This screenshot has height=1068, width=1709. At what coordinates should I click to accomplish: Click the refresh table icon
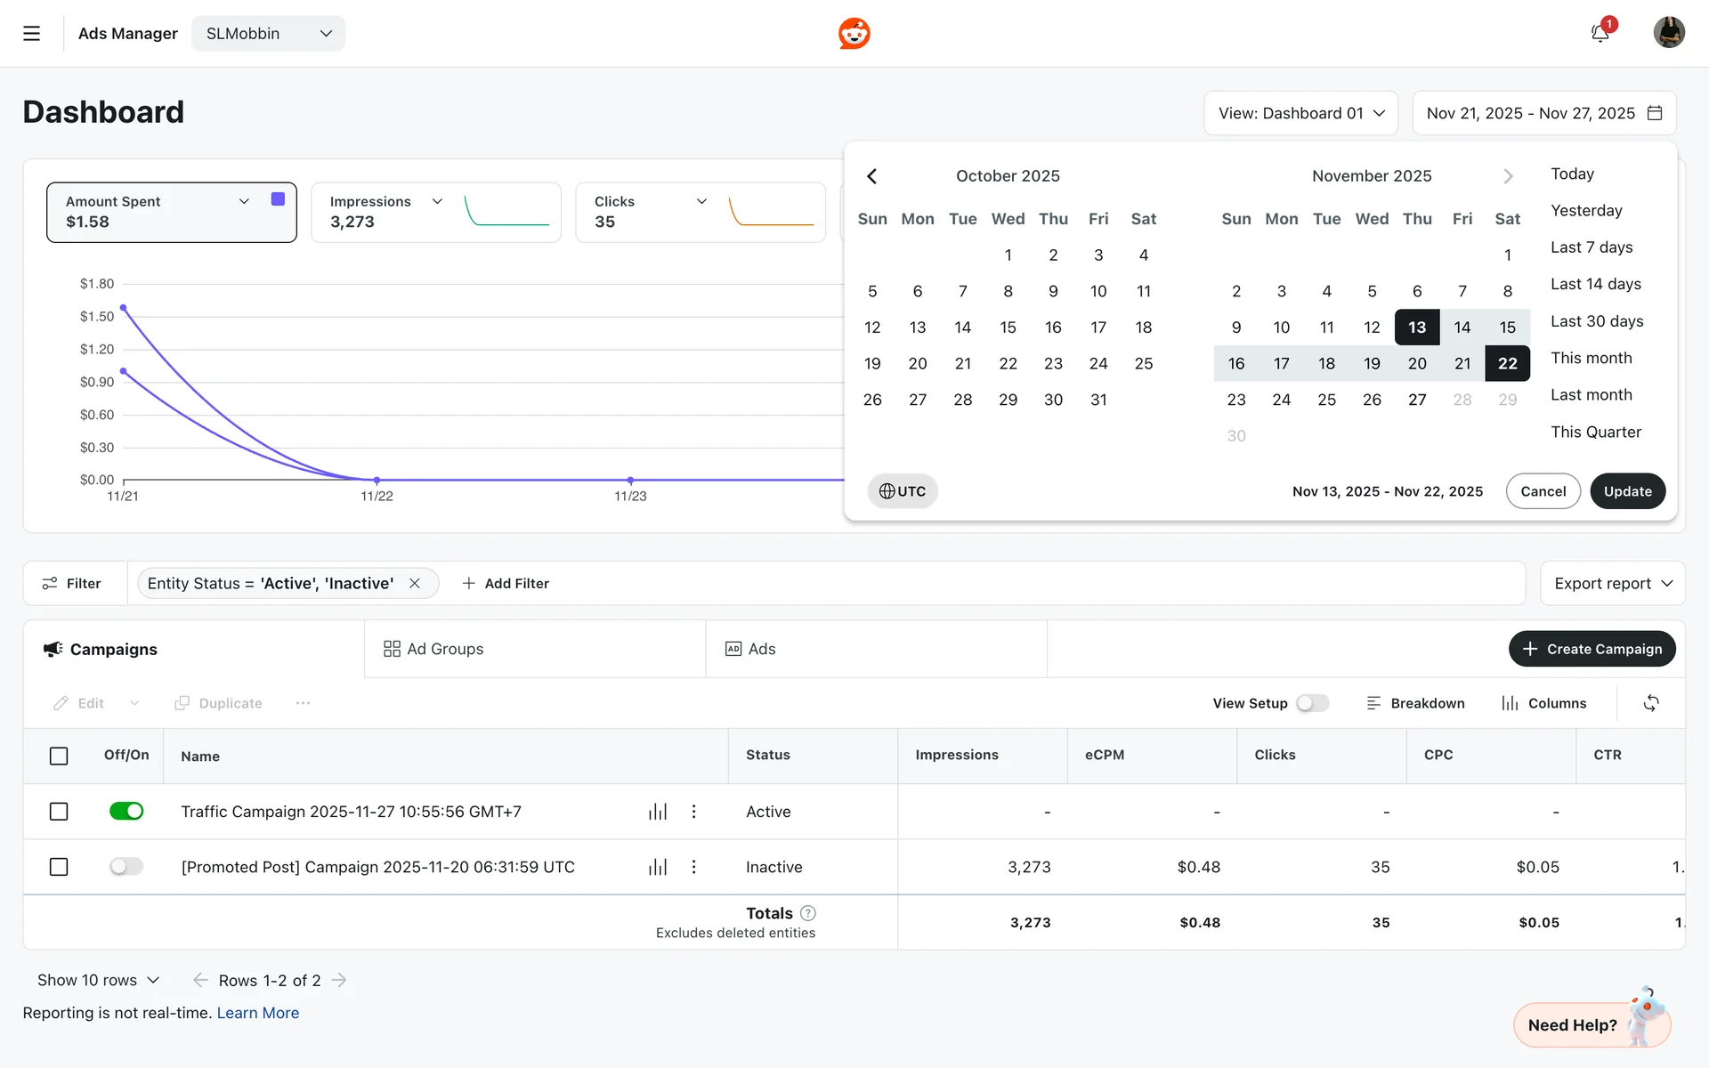point(1651,703)
